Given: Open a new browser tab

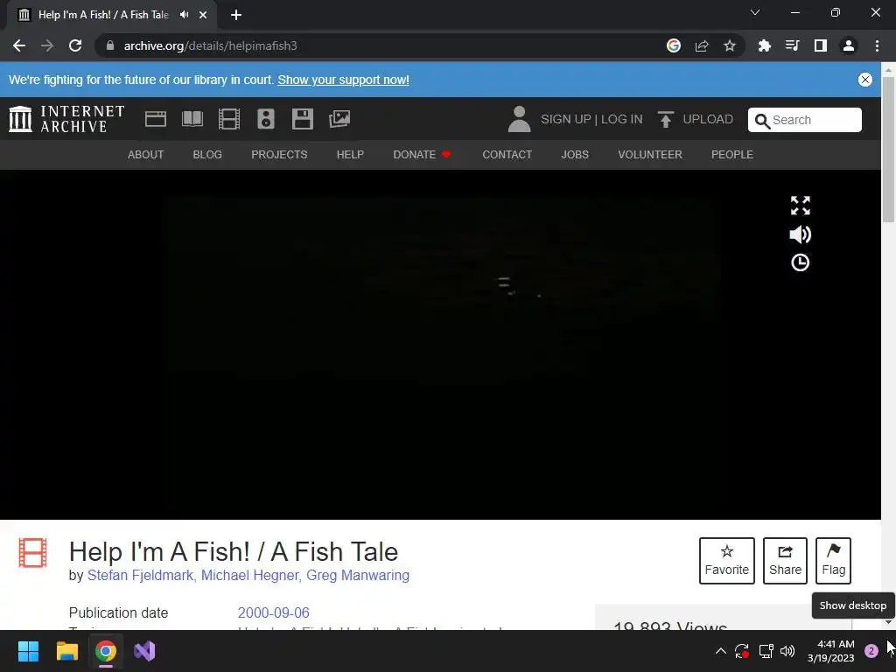Looking at the screenshot, I should pyautogui.click(x=236, y=15).
